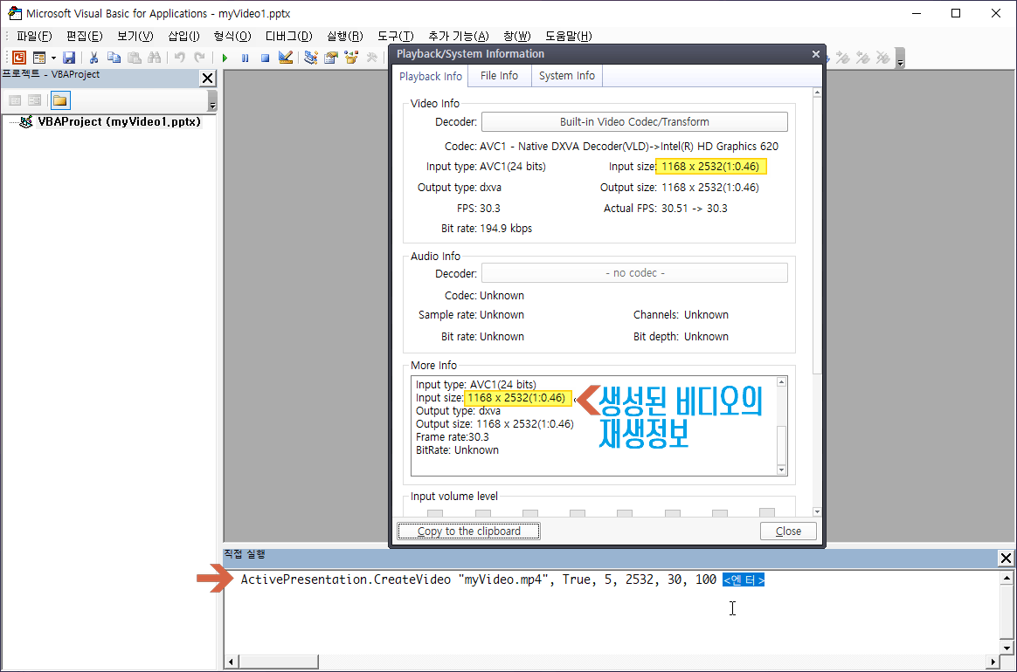Open the 추가 기능(A) menu

pos(459,36)
